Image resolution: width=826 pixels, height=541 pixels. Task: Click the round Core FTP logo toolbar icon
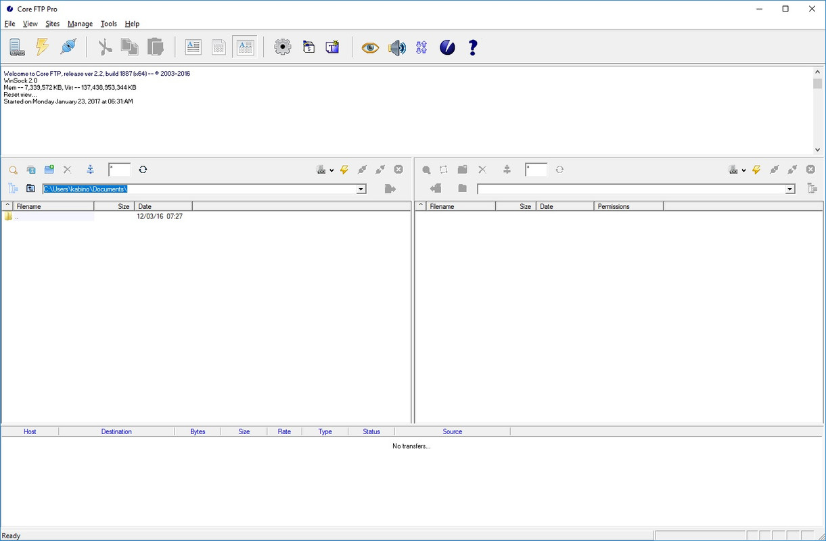(x=447, y=47)
